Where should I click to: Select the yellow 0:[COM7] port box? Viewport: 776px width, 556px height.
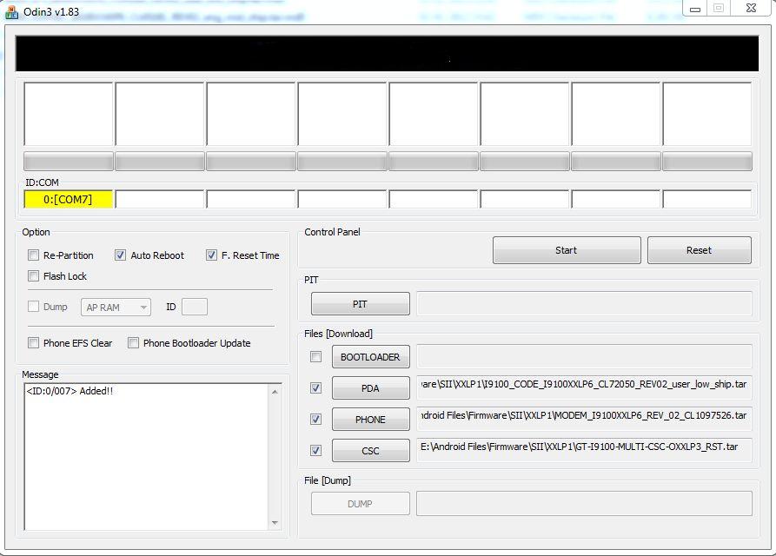click(x=69, y=199)
